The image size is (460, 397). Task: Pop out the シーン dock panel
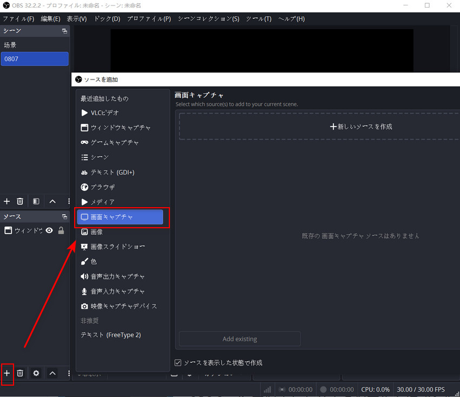click(64, 31)
